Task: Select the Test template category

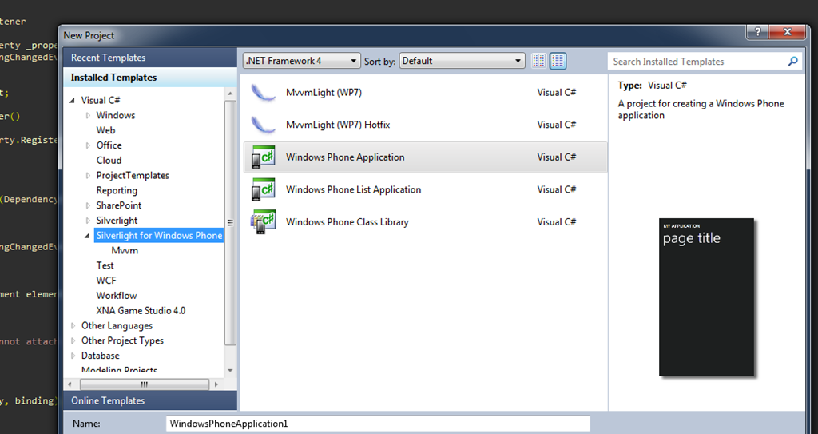Action: (x=105, y=265)
